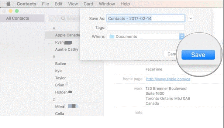
Task: Click the Save button
Action: [198, 55]
